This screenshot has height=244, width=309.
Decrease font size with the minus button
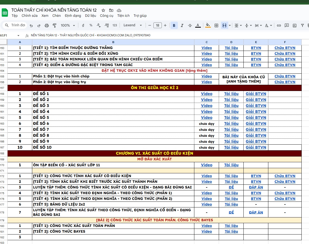(150, 25)
